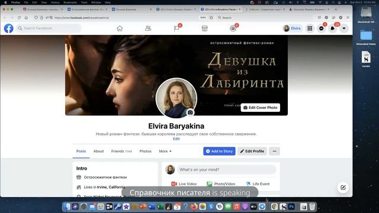This screenshot has width=379, height=213.
Task: Select the Relocated Items folder on desktop
Action: pos(366,38)
